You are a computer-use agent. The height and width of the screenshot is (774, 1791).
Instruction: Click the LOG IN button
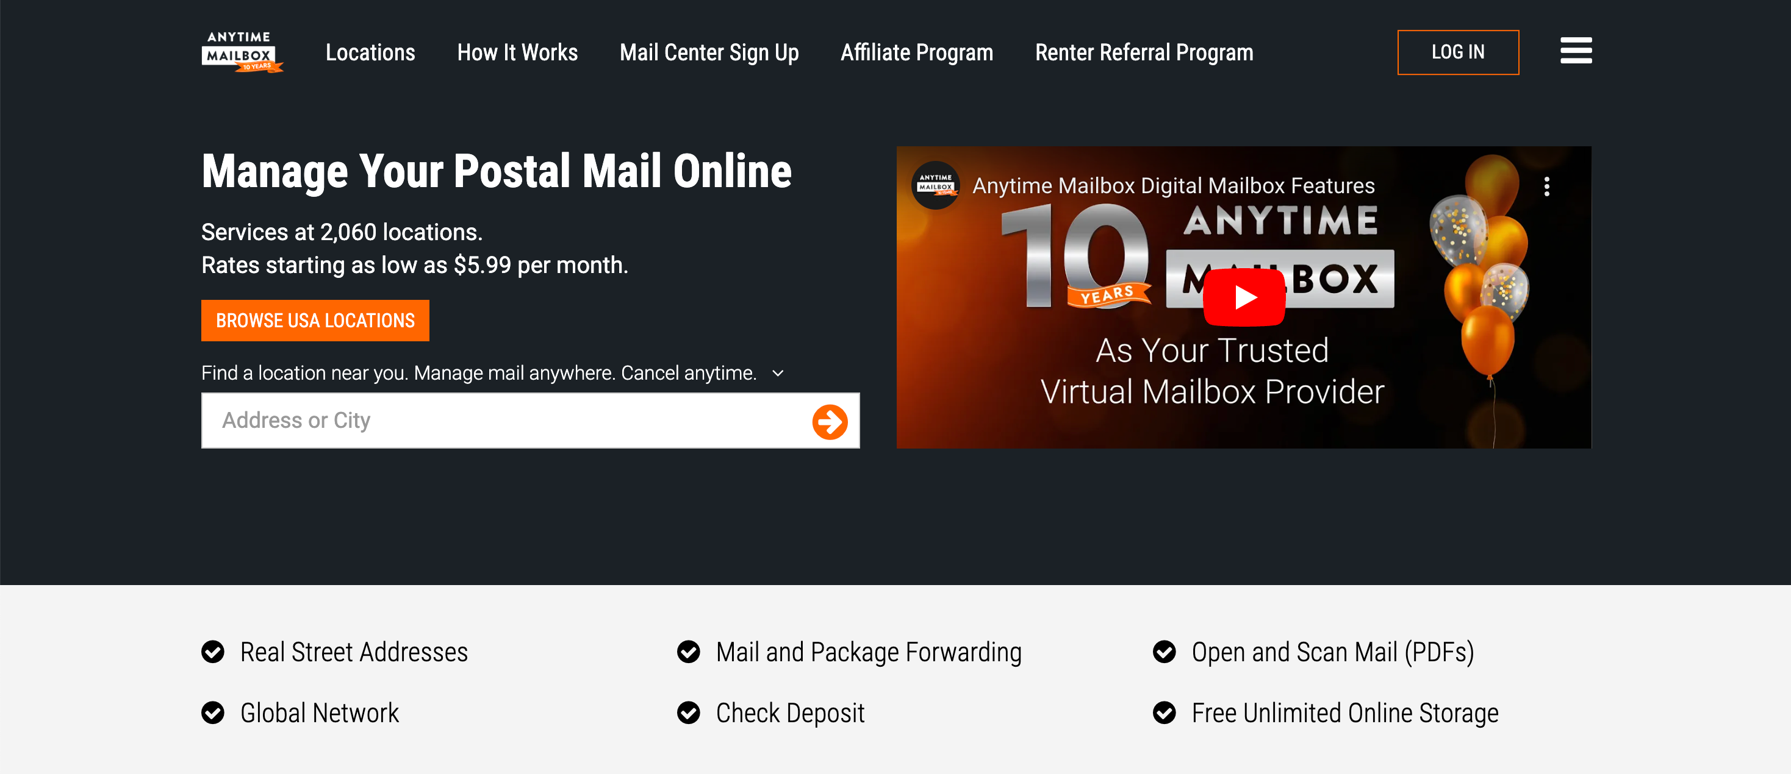point(1458,51)
